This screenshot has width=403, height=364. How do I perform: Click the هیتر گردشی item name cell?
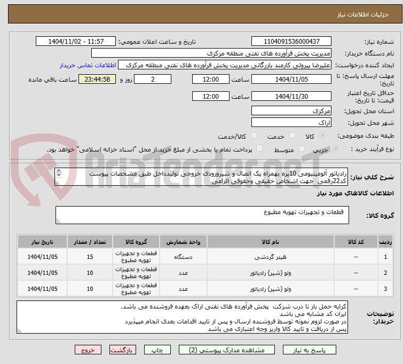point(271,257)
